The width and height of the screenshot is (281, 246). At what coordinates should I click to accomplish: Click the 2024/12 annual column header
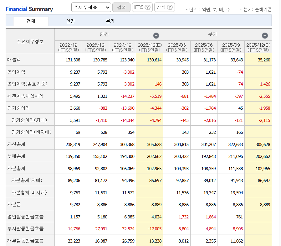(123, 47)
